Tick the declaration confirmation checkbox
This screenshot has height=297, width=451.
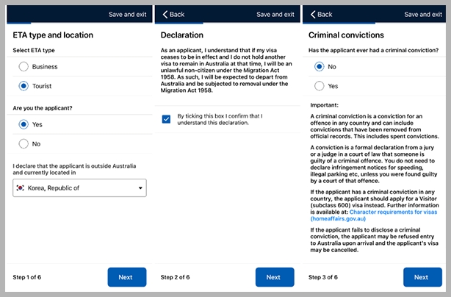(166, 119)
